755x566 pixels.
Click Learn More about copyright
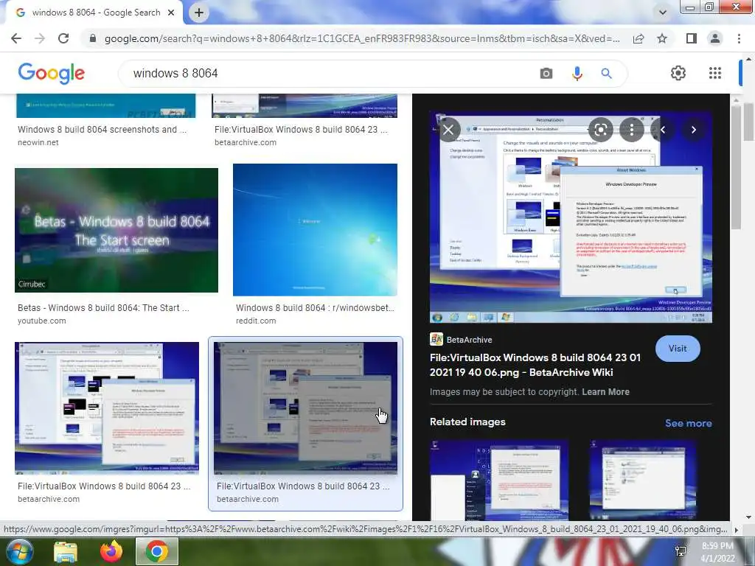click(605, 392)
